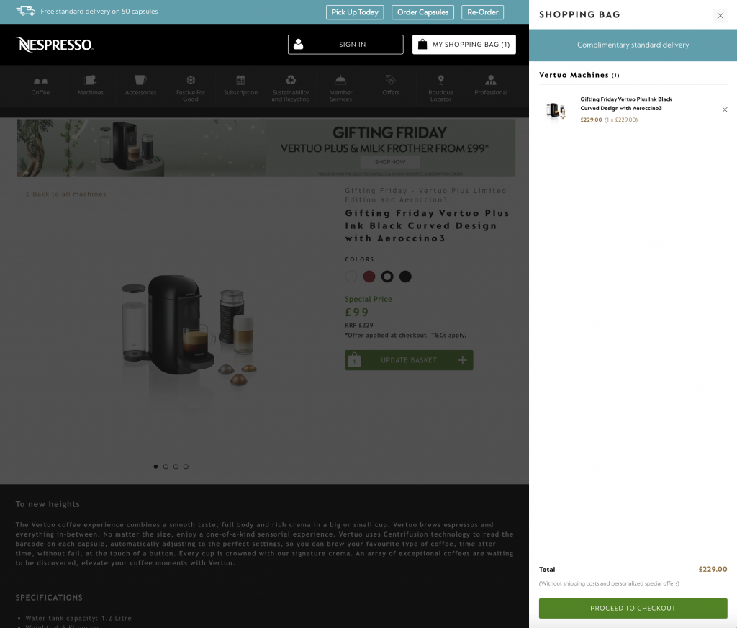Open the Offers tag icon

(391, 81)
